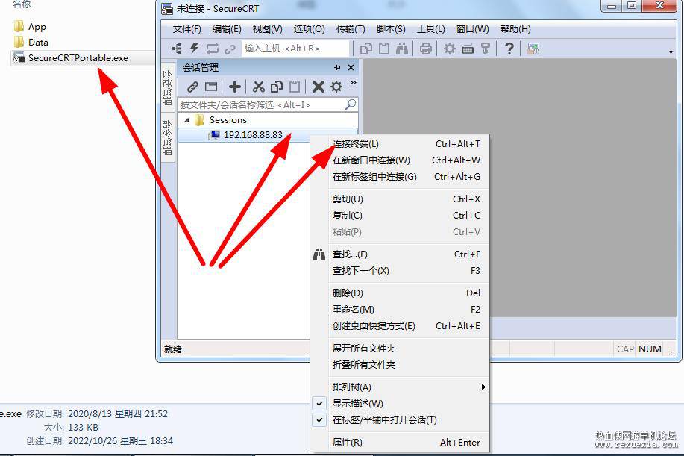This screenshot has height=456, width=684.
Task: Click the search magnifier in session filter
Action: point(351,104)
